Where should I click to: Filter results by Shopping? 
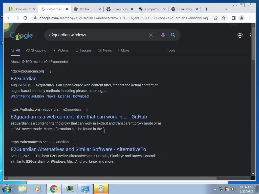[x=36, y=51]
